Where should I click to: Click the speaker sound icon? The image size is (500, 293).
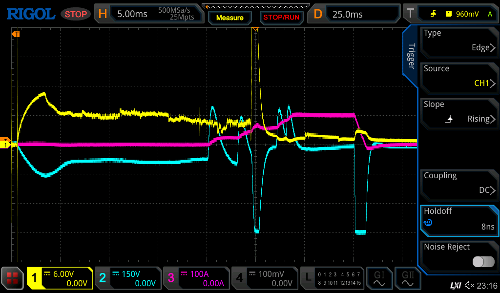469,285
